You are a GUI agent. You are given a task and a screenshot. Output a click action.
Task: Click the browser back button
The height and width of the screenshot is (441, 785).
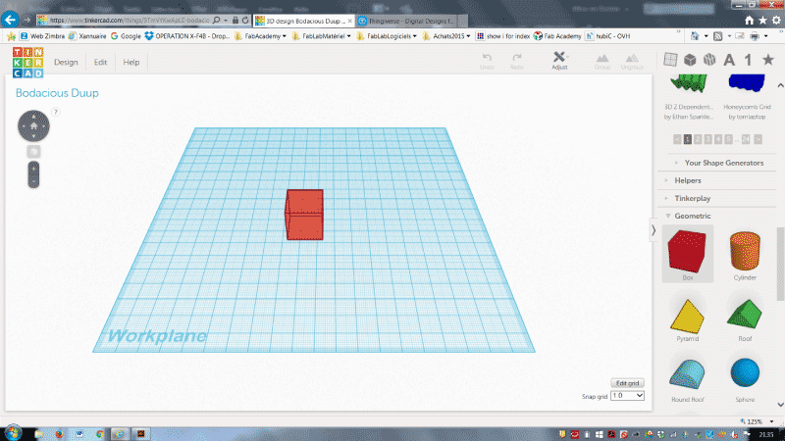tap(10, 20)
